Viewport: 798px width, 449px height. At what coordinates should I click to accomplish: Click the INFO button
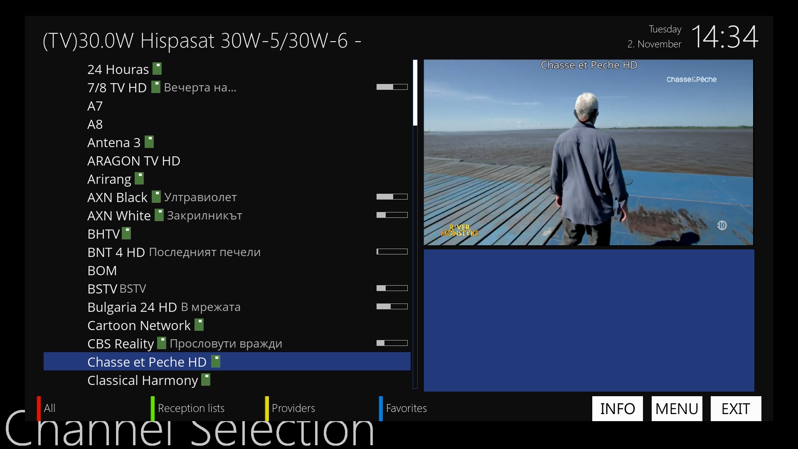click(617, 409)
